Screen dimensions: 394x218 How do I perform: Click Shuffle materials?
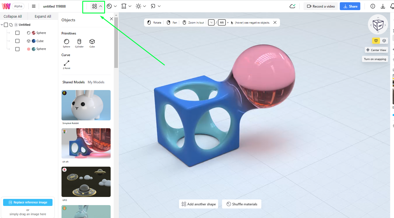coord(242,204)
